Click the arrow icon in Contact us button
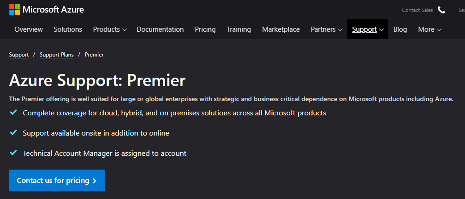 pyautogui.click(x=95, y=181)
